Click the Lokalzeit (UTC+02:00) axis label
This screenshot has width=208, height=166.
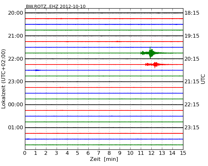click(4, 79)
